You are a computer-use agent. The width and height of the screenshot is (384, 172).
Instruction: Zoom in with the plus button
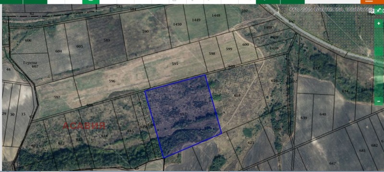pos(379,23)
